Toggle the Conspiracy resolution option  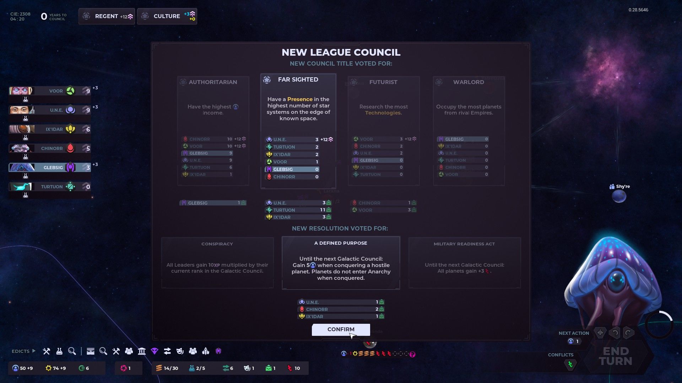[x=217, y=262]
